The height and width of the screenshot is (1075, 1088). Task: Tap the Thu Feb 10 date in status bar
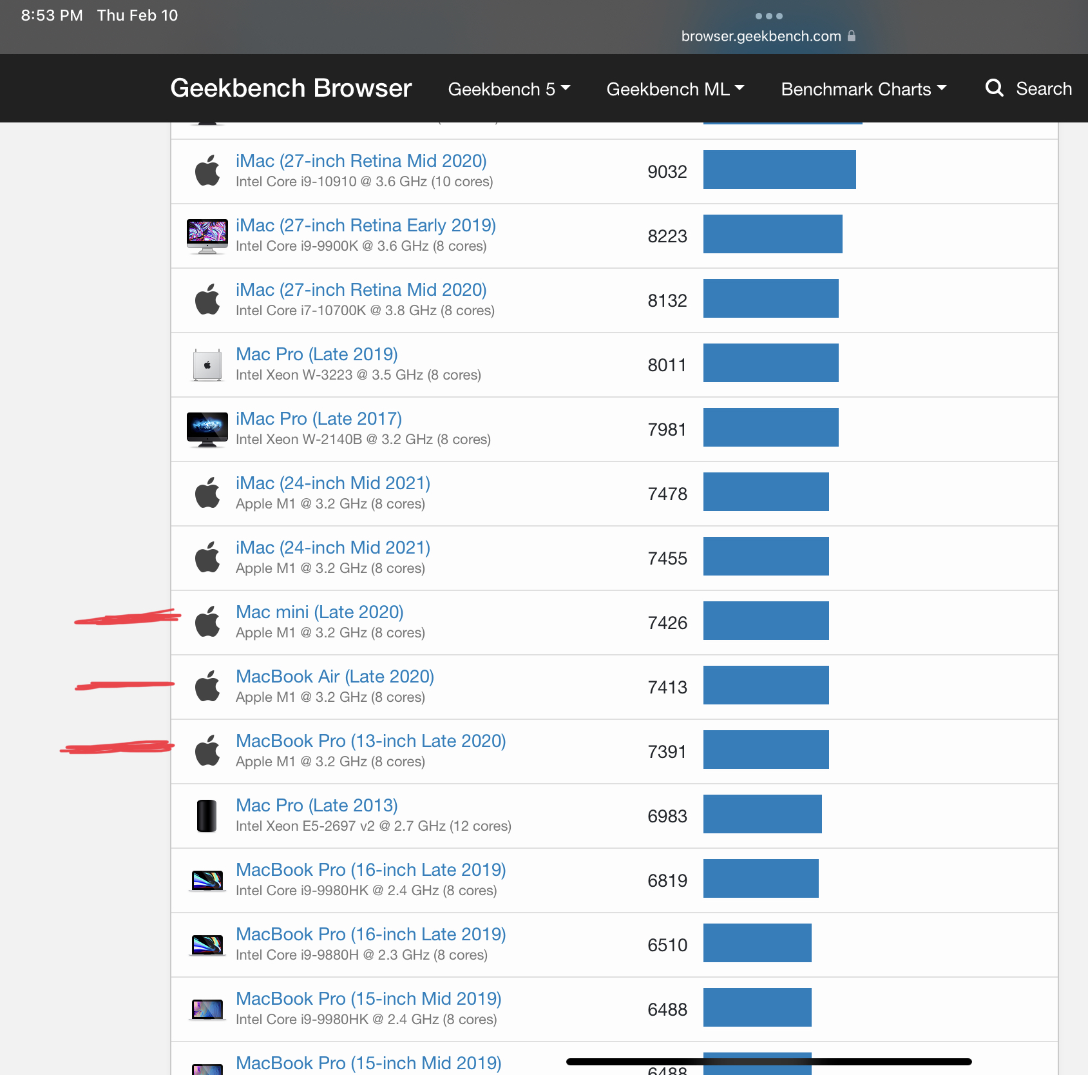click(x=137, y=15)
